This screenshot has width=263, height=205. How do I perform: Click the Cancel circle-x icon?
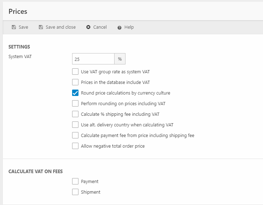coord(88,27)
